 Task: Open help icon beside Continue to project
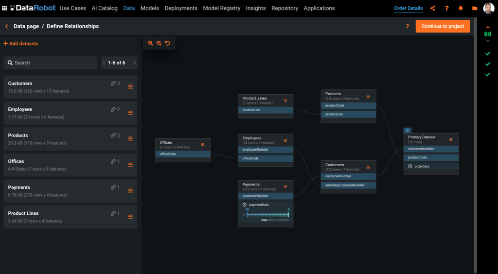408,26
